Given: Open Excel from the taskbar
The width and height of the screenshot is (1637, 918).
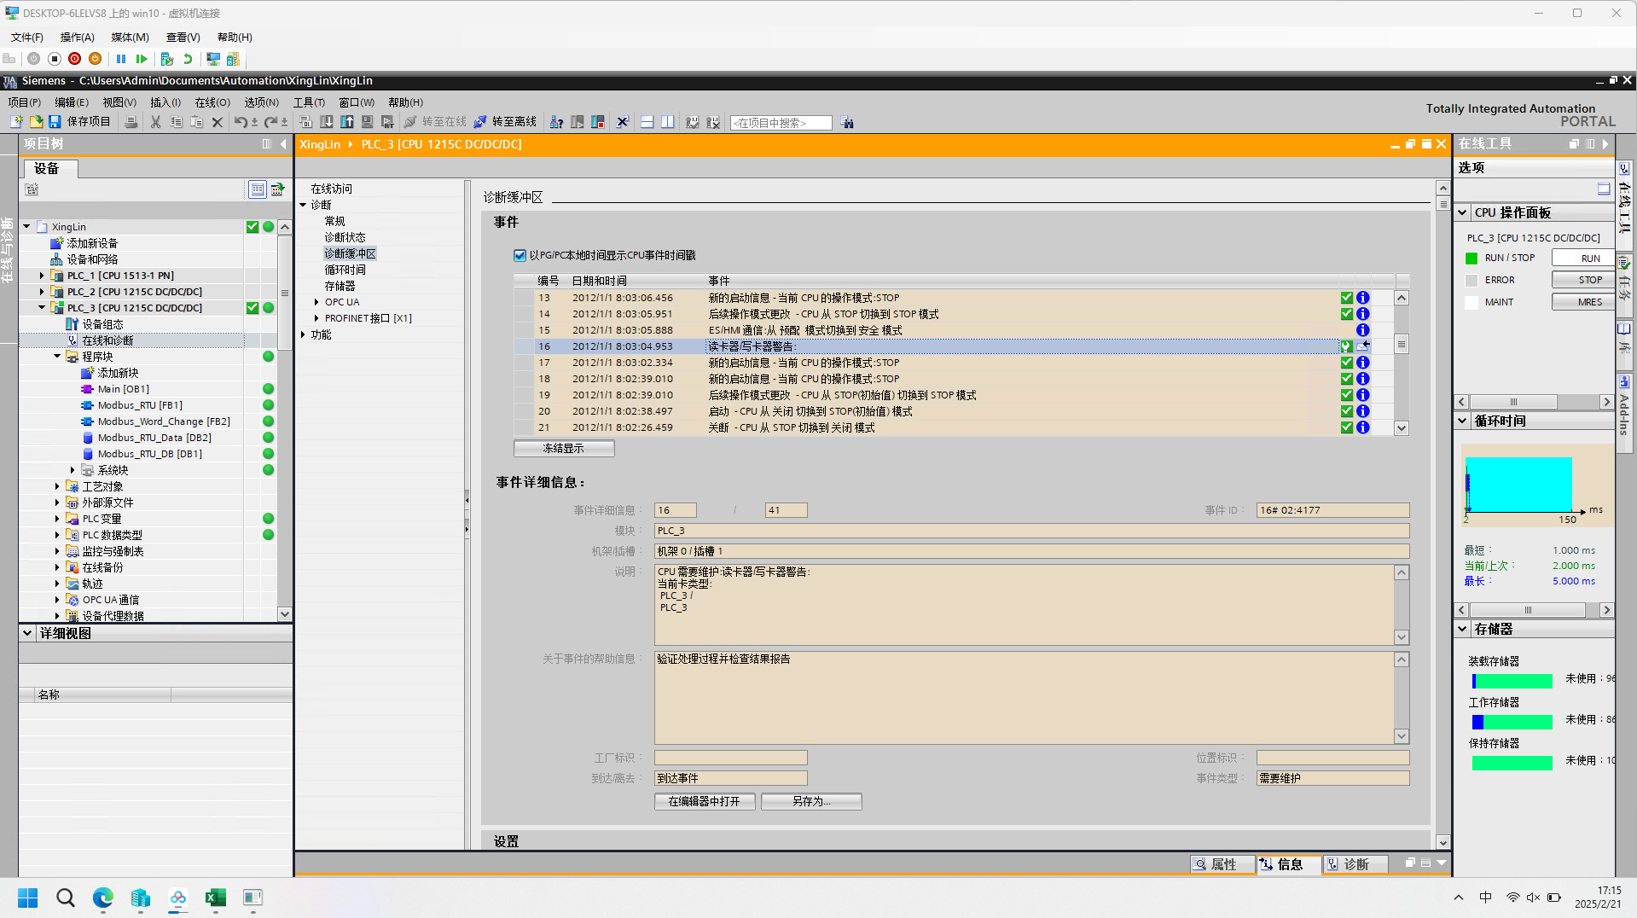Looking at the screenshot, I should coord(216,898).
